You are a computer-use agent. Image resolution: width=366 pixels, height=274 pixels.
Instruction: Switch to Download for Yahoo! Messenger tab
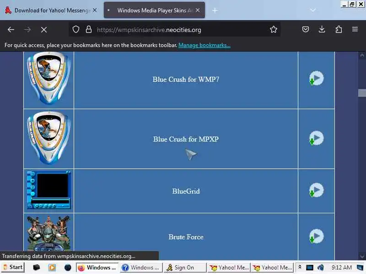(x=51, y=10)
